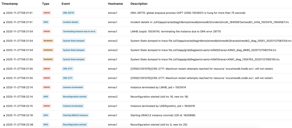Click the CRS-2771 tag for cisdb.svc
This screenshot has width=292, height=128.
click(x=68, y=78)
